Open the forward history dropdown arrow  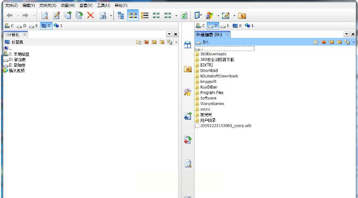[x=34, y=16]
